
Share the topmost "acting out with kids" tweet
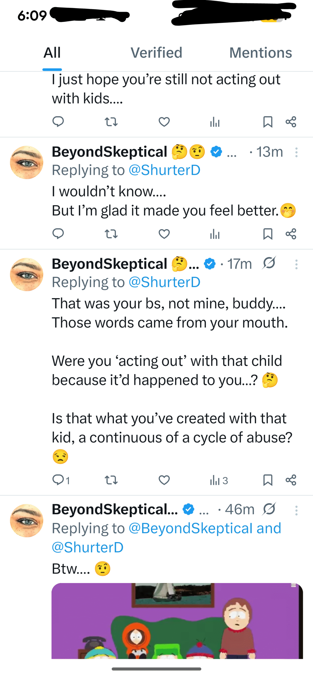click(x=291, y=122)
